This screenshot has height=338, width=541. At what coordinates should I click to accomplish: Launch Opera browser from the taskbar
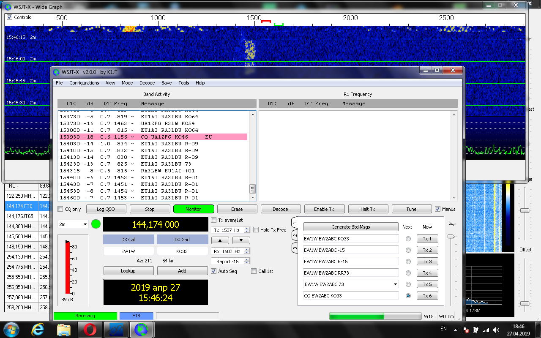(x=90, y=329)
